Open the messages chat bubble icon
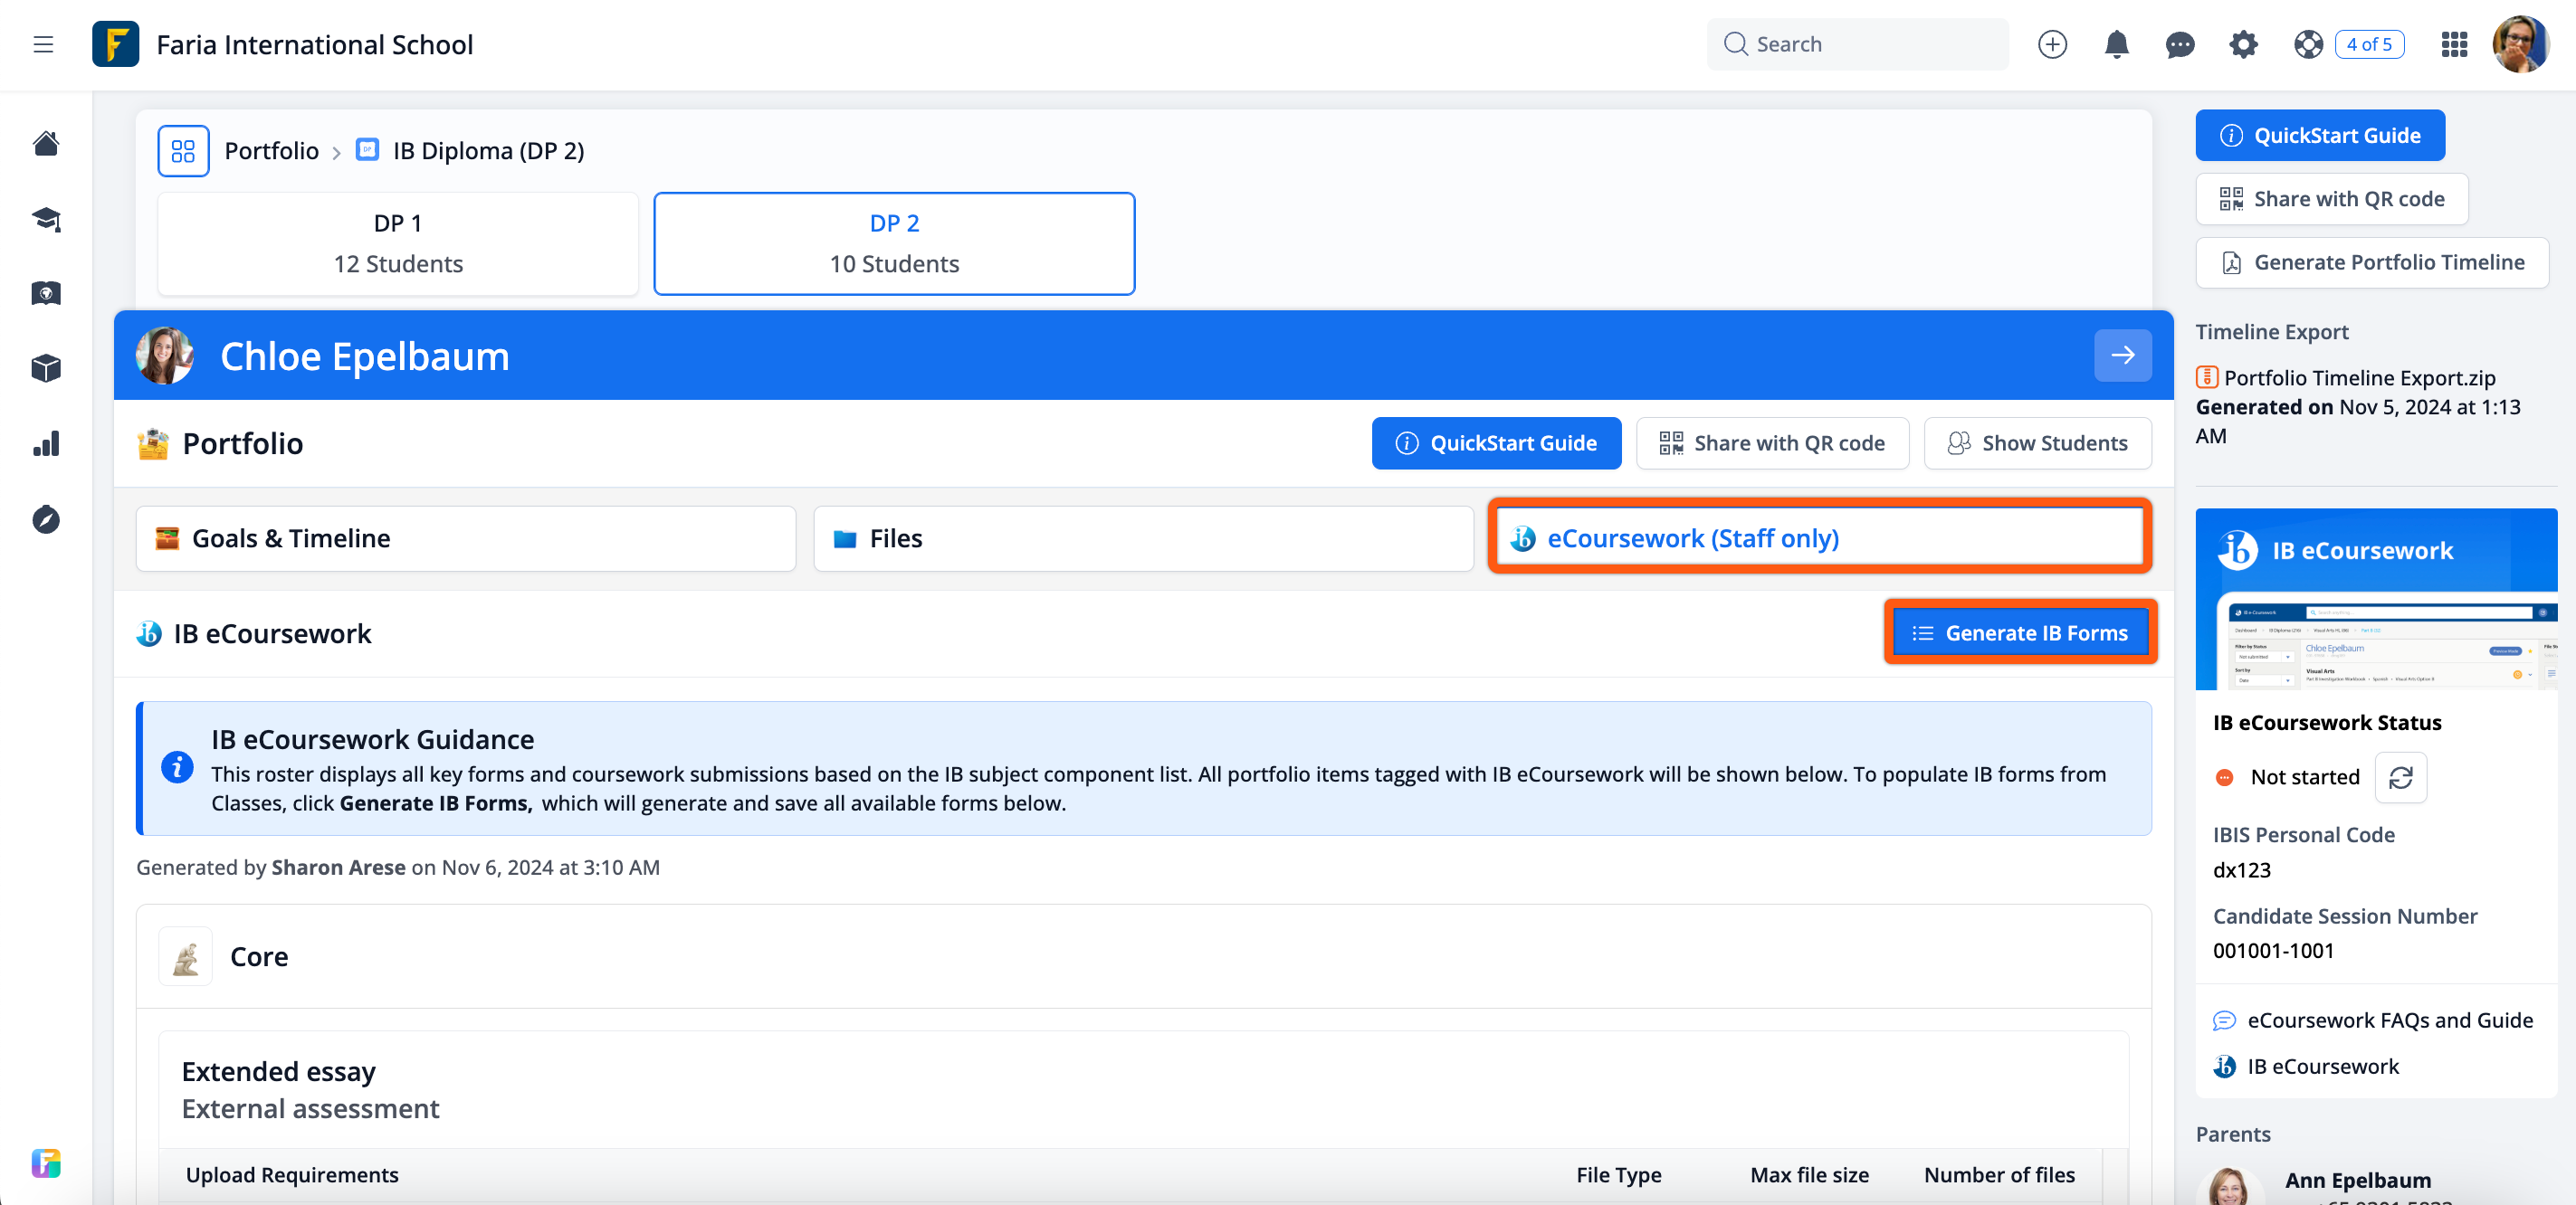This screenshot has height=1205, width=2576. (x=2180, y=44)
